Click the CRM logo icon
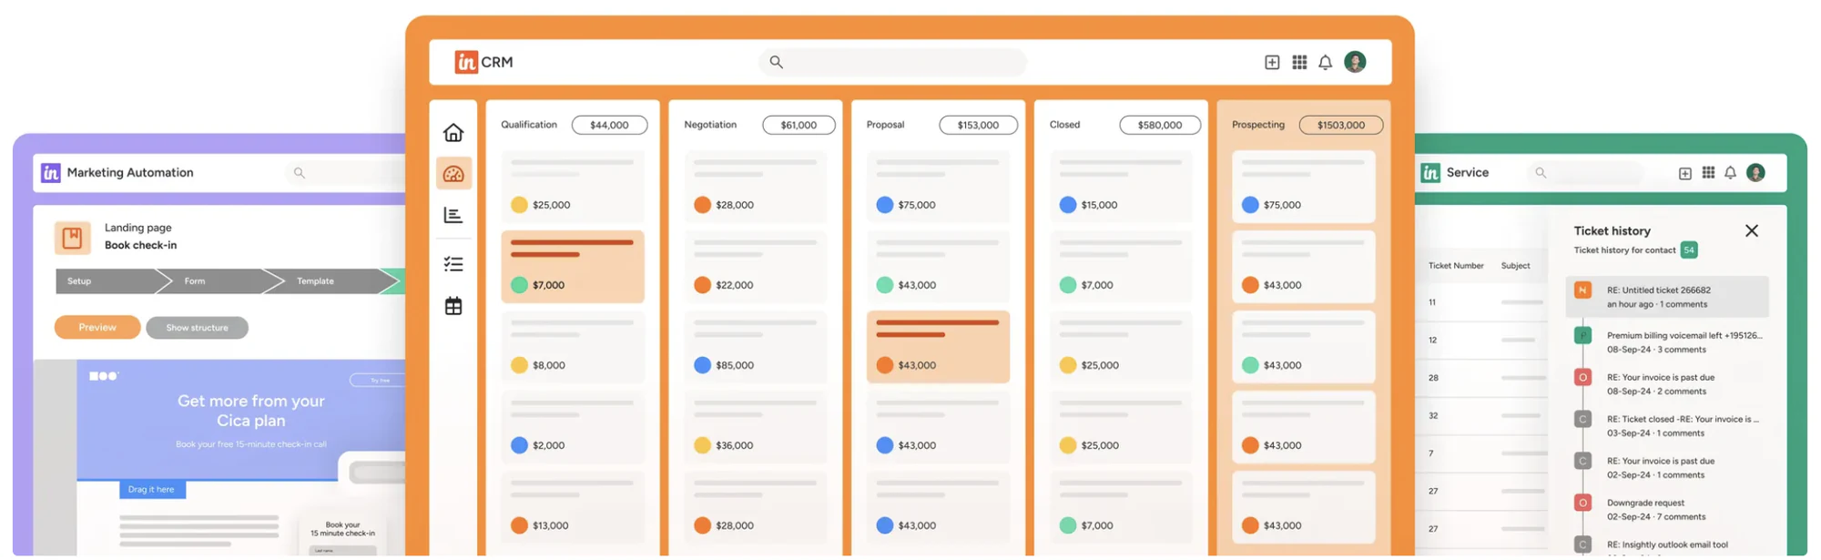This screenshot has width=1821, height=560. coord(466,62)
